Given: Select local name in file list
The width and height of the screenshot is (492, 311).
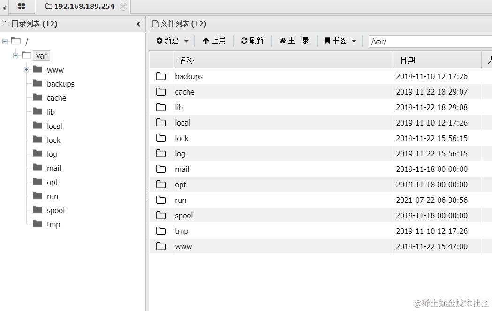Looking at the screenshot, I should point(182,123).
